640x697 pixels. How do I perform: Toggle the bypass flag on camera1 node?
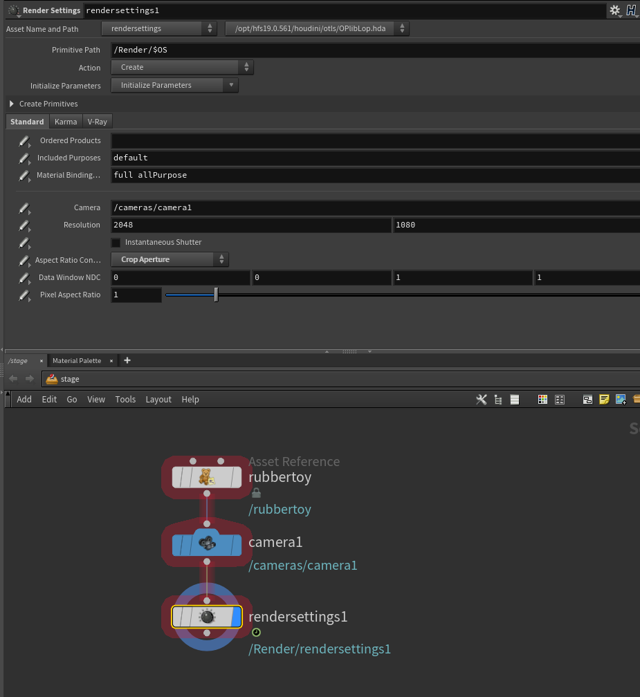tap(177, 546)
